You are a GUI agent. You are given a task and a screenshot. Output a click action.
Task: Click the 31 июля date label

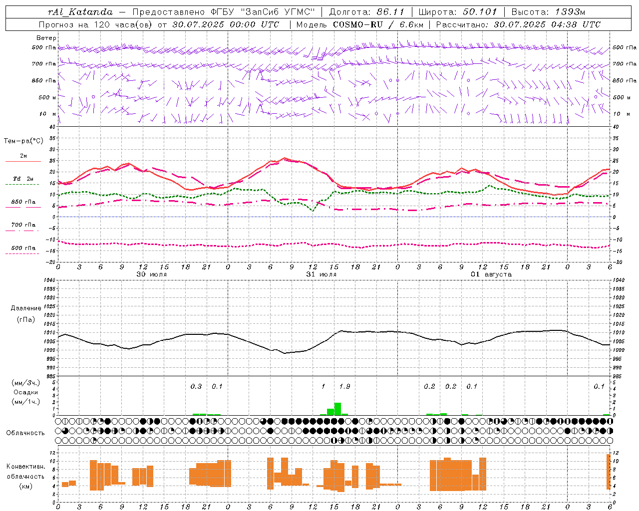[x=321, y=274]
